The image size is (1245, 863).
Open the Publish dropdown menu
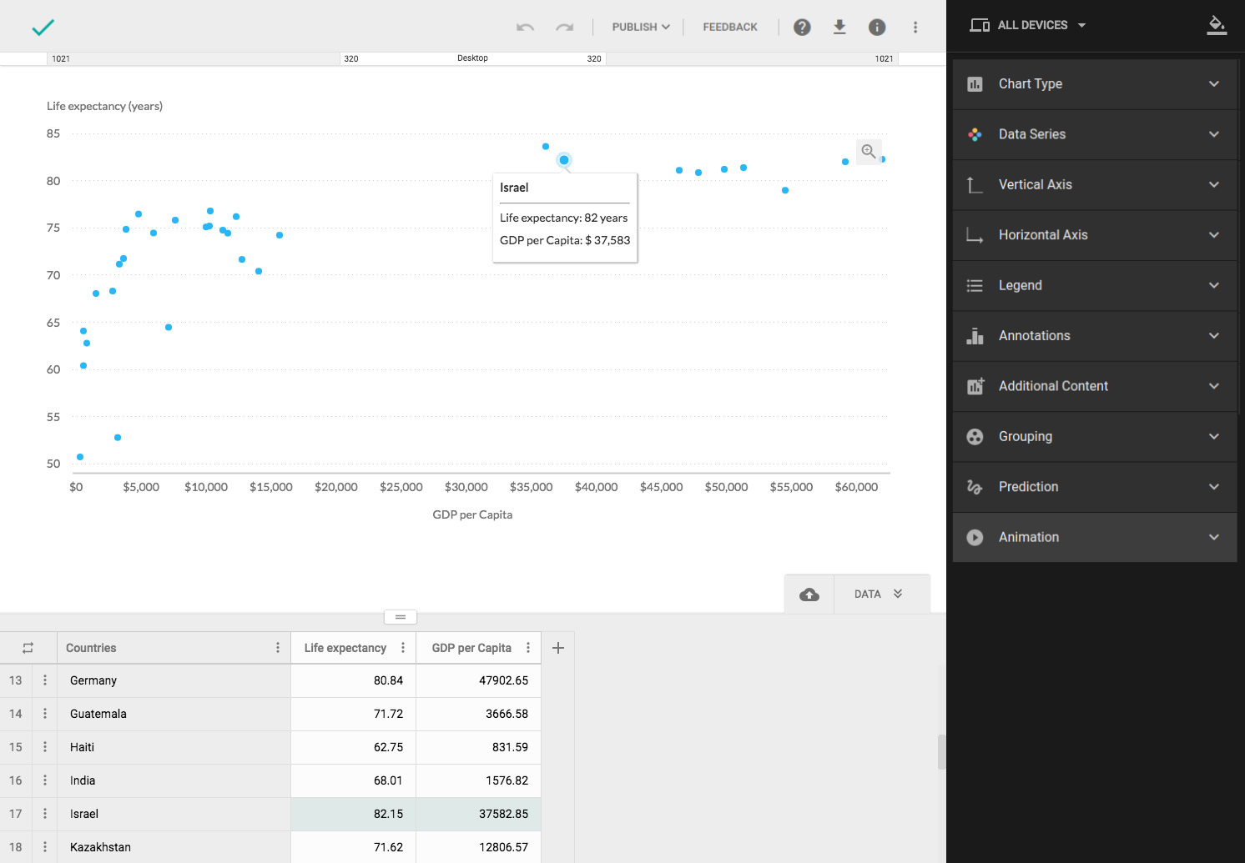pos(640,28)
